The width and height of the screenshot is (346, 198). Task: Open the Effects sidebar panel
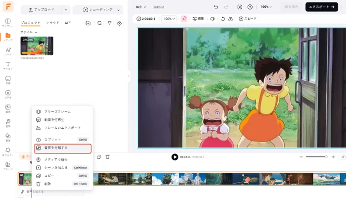(x=8, y=151)
